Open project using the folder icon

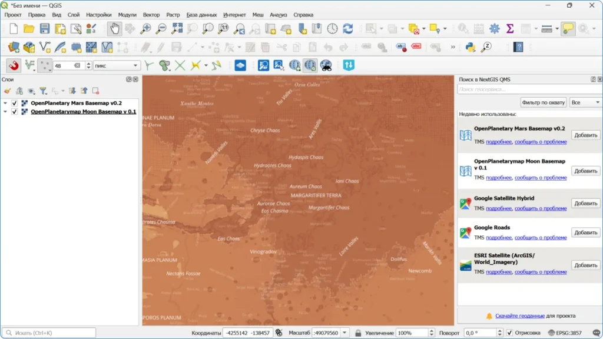[29, 29]
